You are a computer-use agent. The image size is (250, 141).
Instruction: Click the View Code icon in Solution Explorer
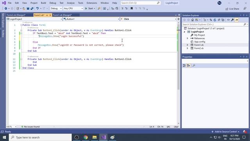click(x=228, y=20)
